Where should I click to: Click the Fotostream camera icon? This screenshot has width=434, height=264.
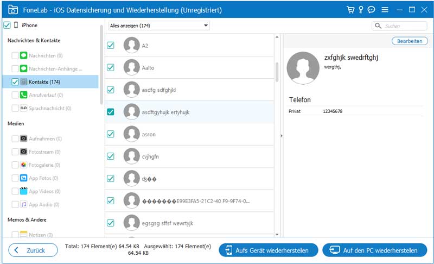click(23, 152)
